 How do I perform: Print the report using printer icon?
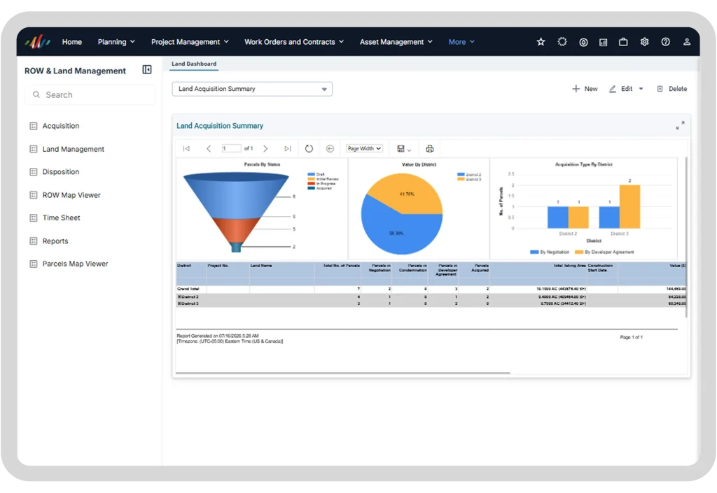[x=429, y=149]
